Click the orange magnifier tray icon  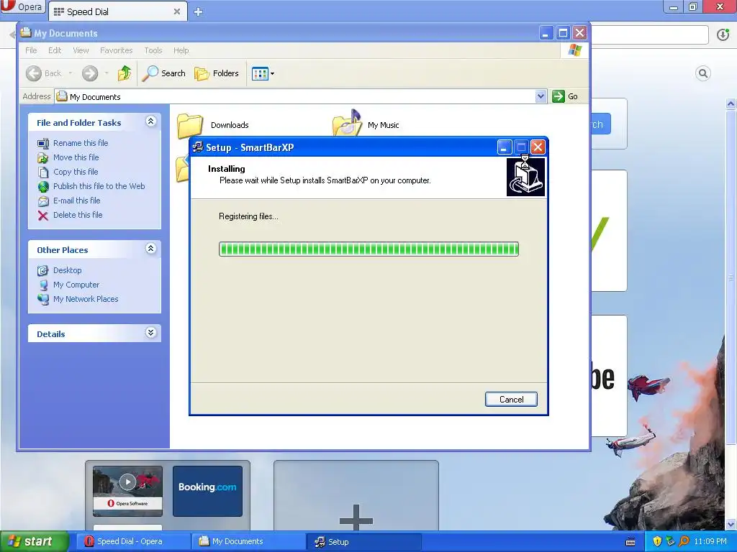(x=684, y=542)
